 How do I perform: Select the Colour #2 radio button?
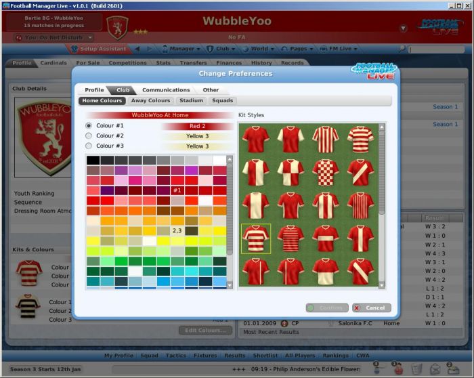coord(89,135)
